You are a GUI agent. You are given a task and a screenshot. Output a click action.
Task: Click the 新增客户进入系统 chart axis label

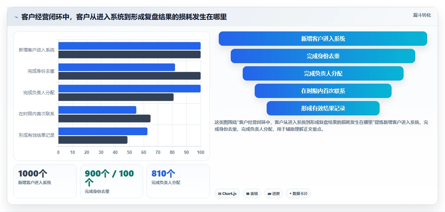[37, 50]
